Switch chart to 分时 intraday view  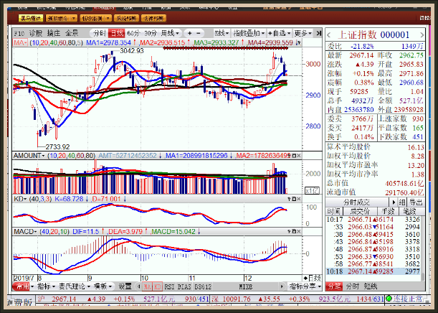click(x=99, y=33)
